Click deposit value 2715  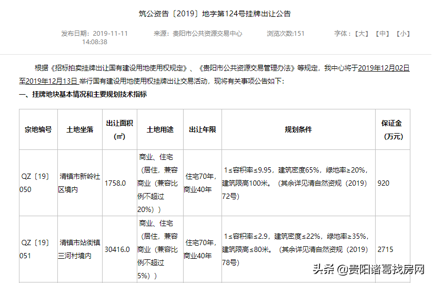(385, 249)
